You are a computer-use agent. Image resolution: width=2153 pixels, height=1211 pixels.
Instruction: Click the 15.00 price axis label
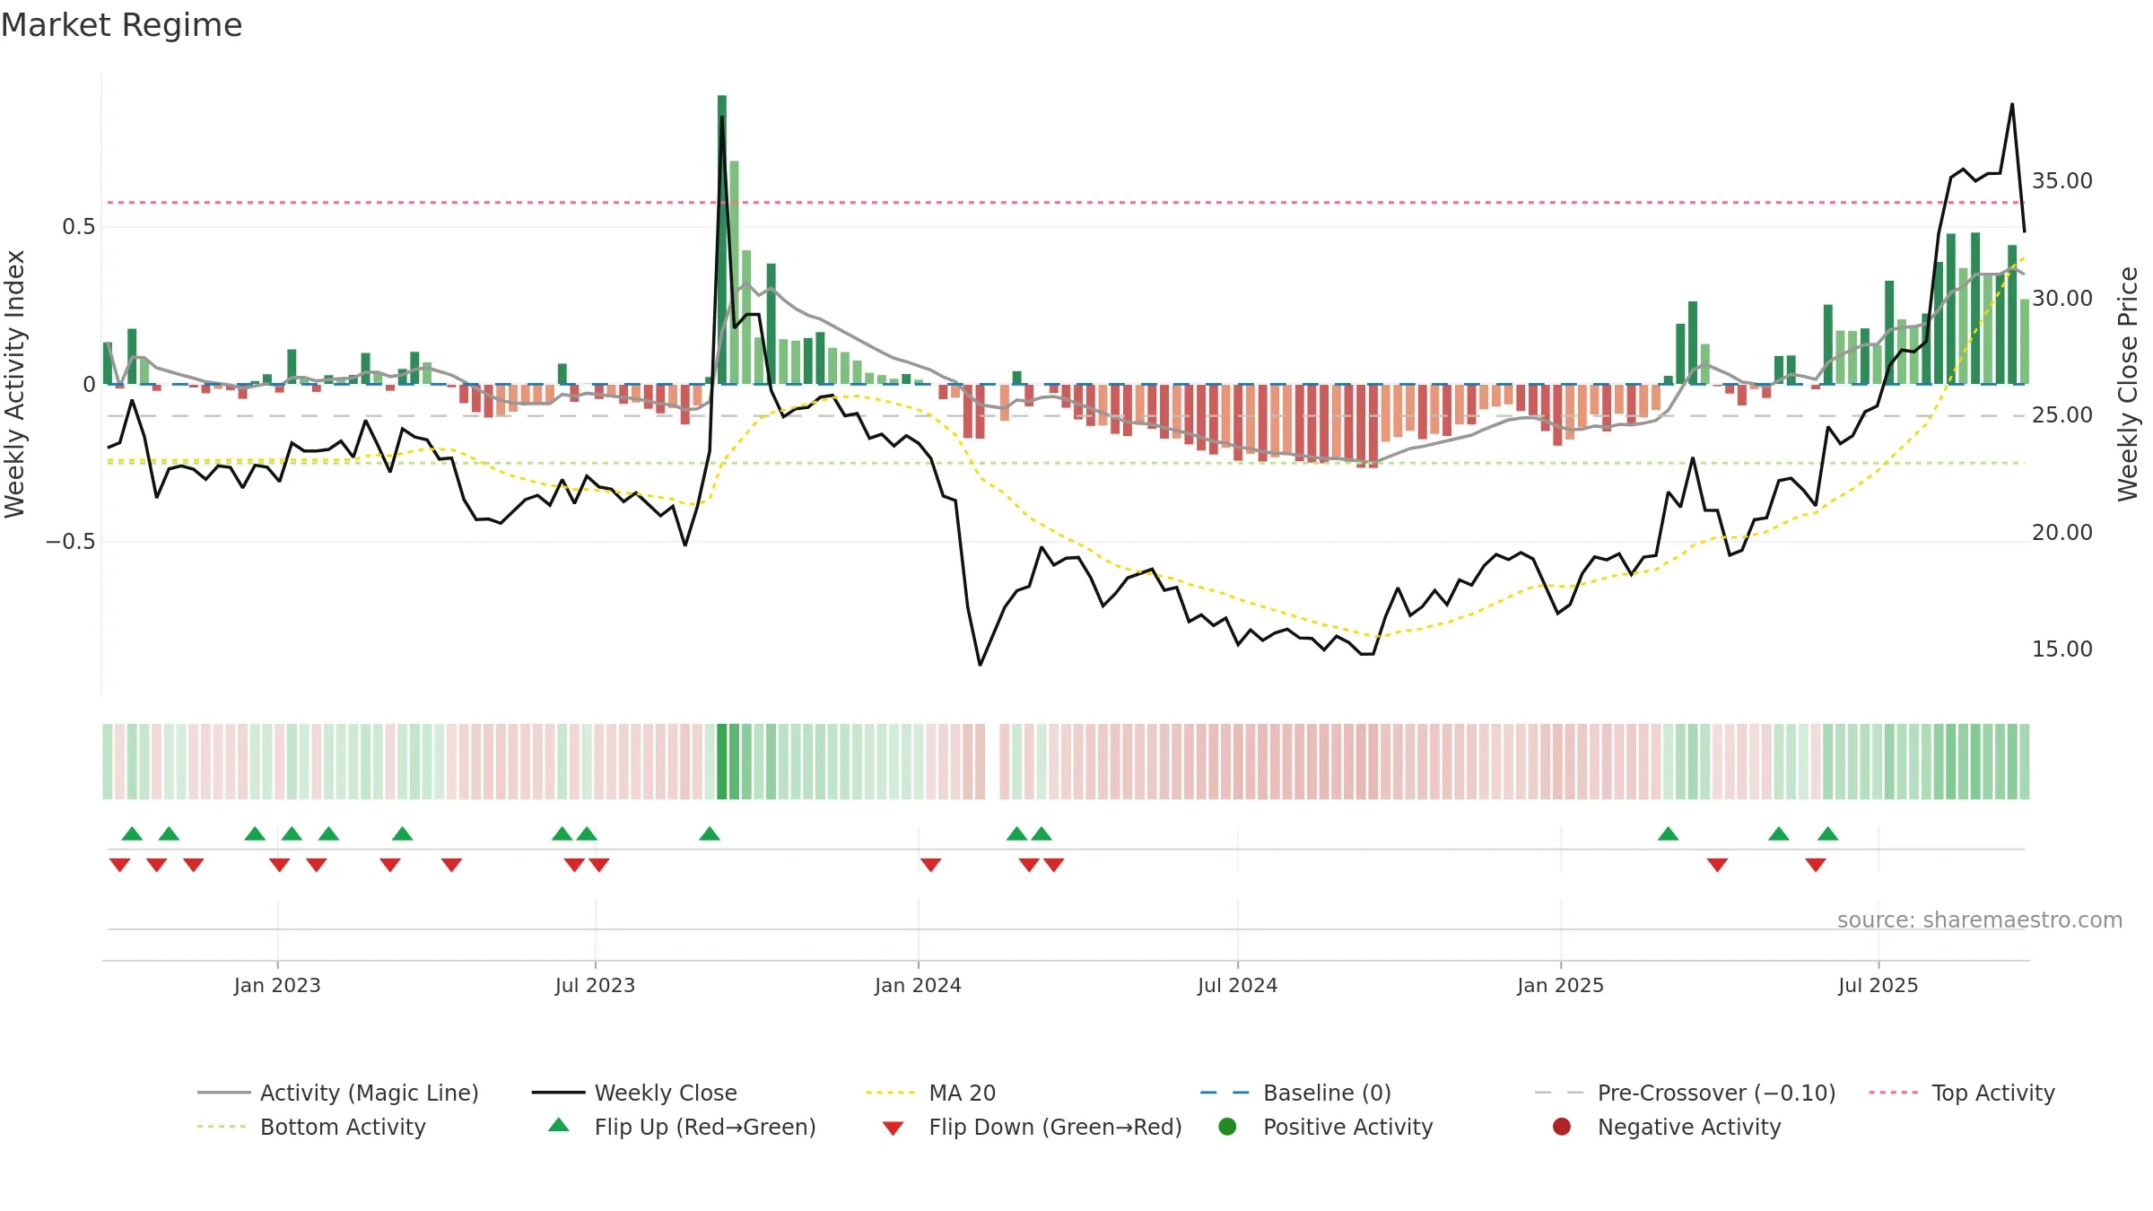point(2061,649)
